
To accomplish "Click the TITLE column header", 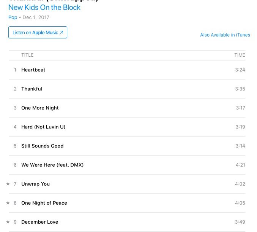I will 27,55.
